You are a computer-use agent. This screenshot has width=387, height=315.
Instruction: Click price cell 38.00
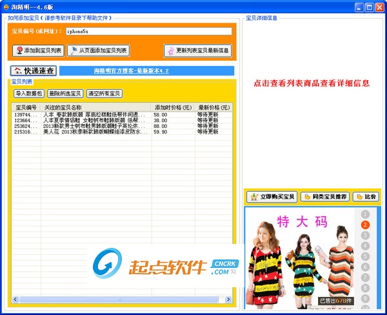coord(160,121)
